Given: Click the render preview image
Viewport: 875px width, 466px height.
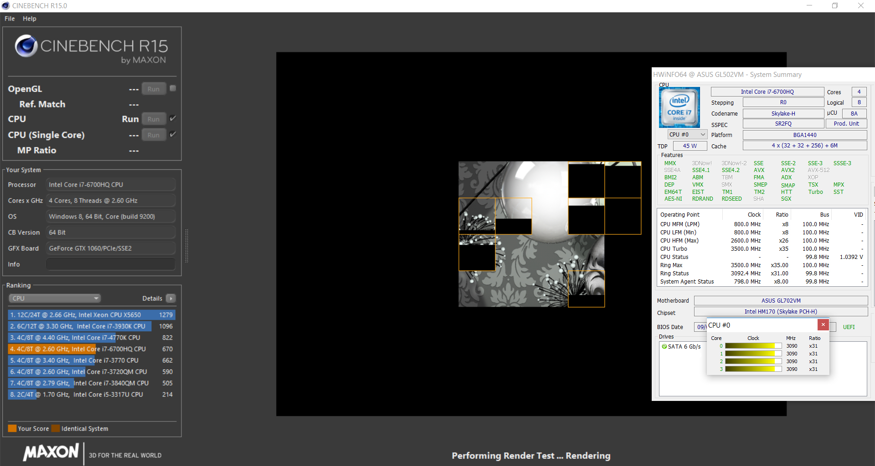Looking at the screenshot, I should 531,234.
